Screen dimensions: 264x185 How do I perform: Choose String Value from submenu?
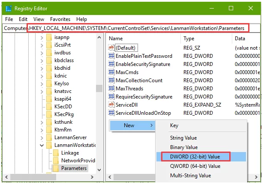click(x=201, y=138)
